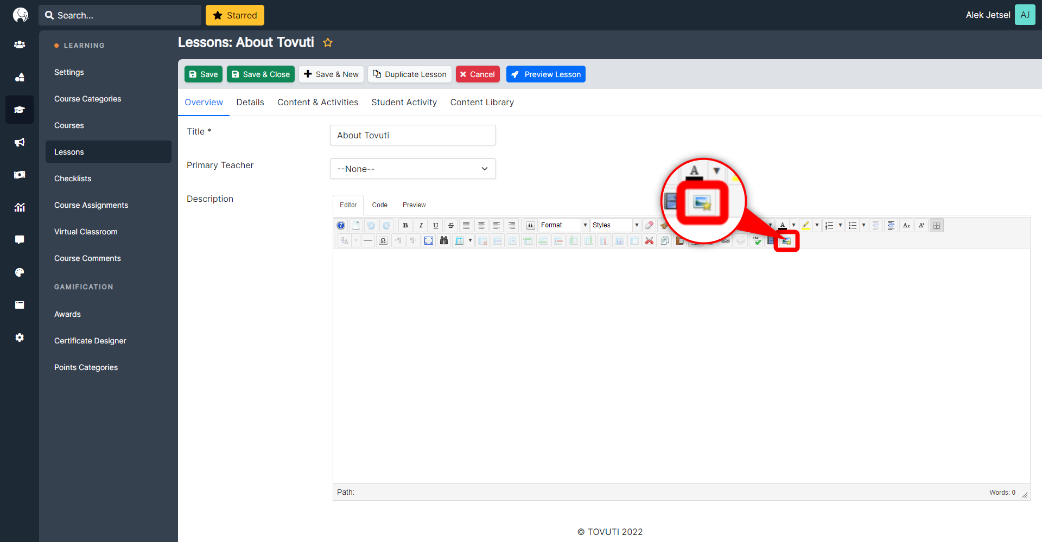Click the Superscript icon
1042x542 pixels.
click(922, 225)
